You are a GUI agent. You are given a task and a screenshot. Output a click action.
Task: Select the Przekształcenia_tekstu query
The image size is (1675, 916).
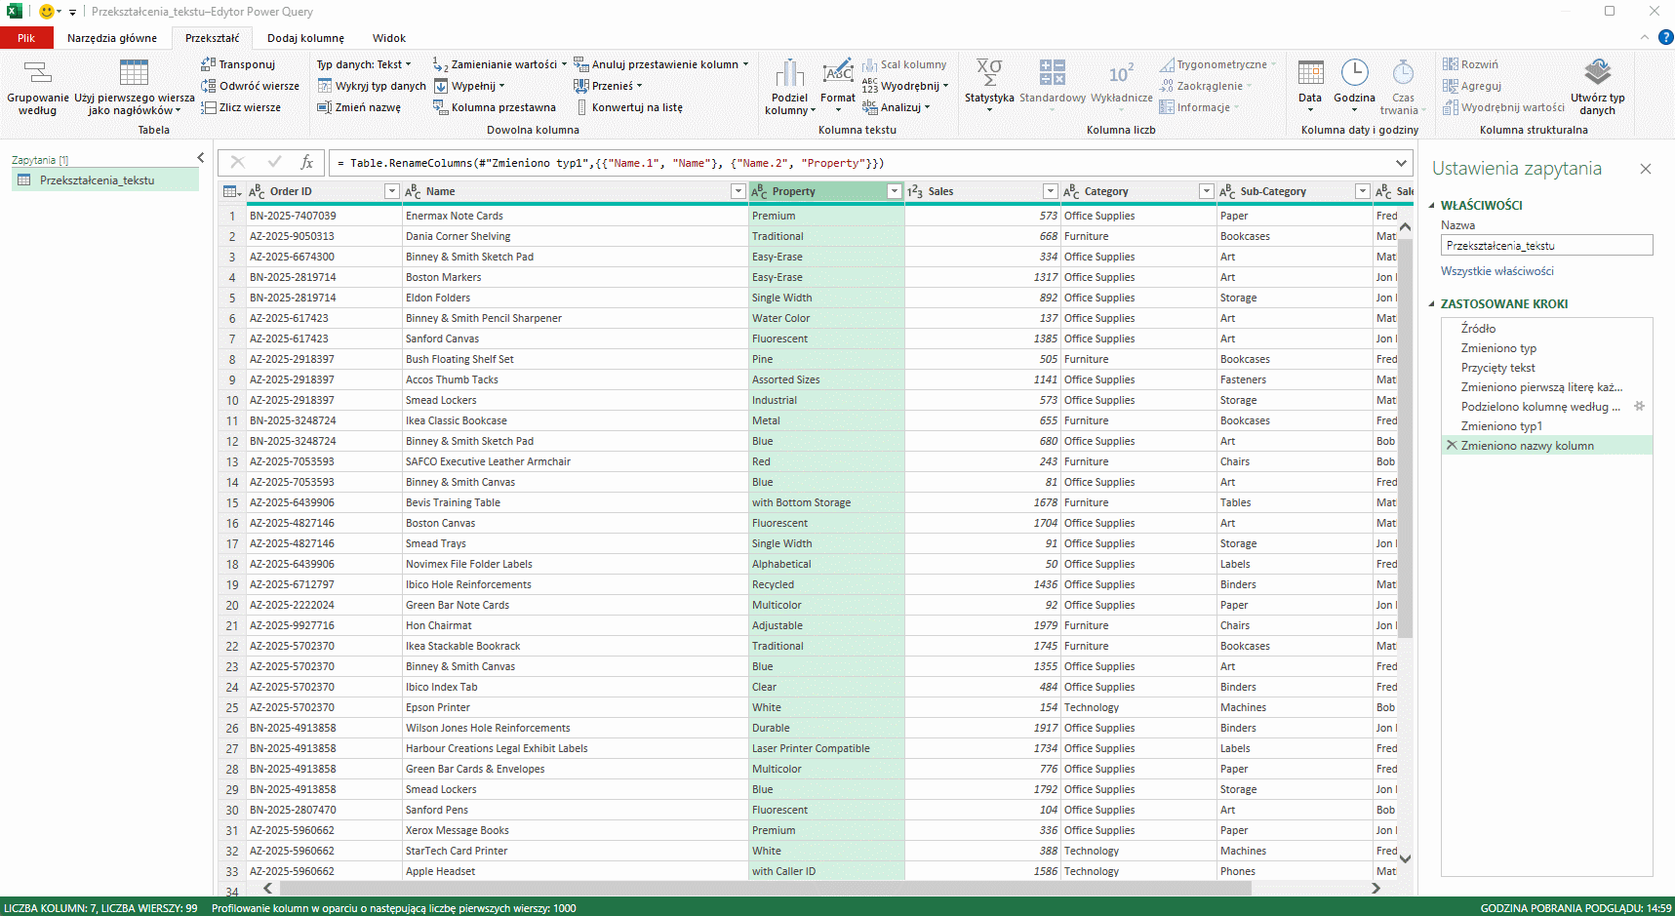pos(105,180)
